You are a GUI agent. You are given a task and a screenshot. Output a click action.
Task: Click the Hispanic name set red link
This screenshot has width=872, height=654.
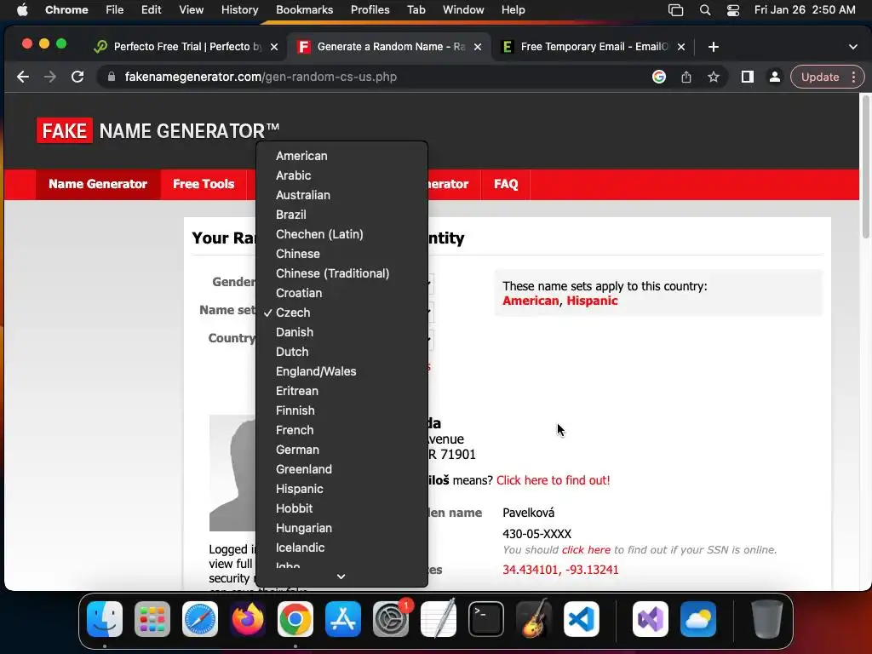pyautogui.click(x=593, y=301)
